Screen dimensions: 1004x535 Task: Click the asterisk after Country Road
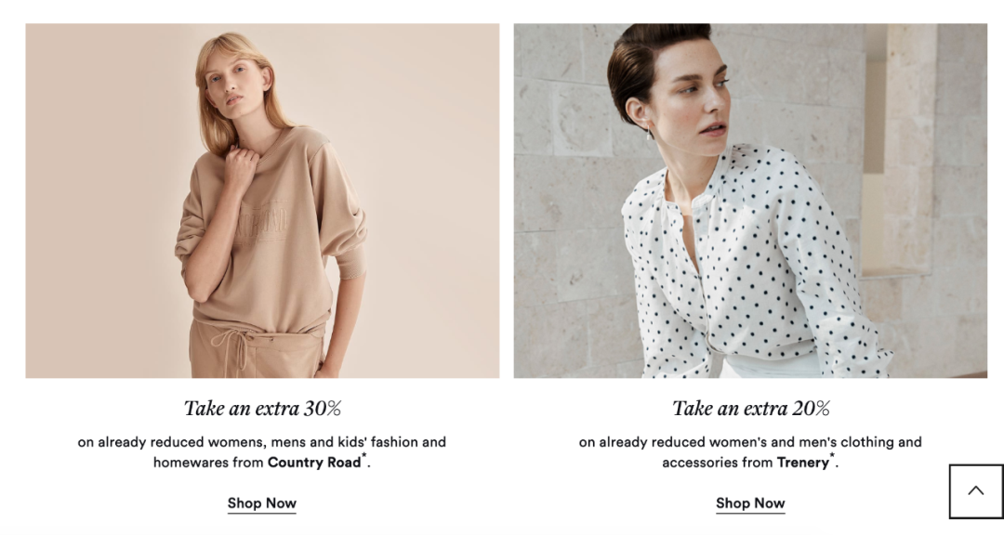click(x=364, y=456)
